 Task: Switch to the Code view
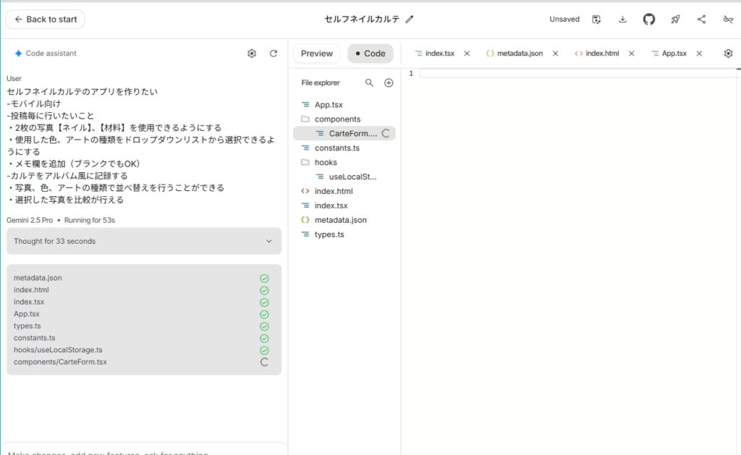[x=370, y=54]
